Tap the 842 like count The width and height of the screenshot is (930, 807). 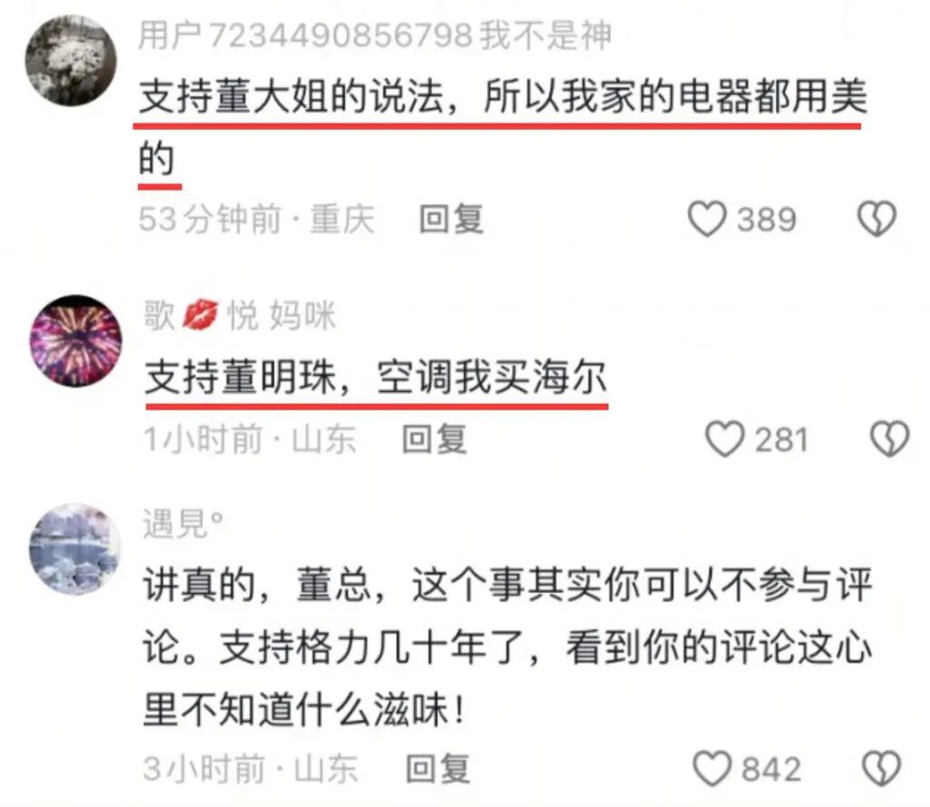click(x=771, y=769)
